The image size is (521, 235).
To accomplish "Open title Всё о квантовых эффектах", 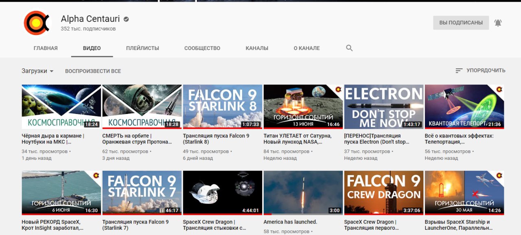I will (x=459, y=139).
